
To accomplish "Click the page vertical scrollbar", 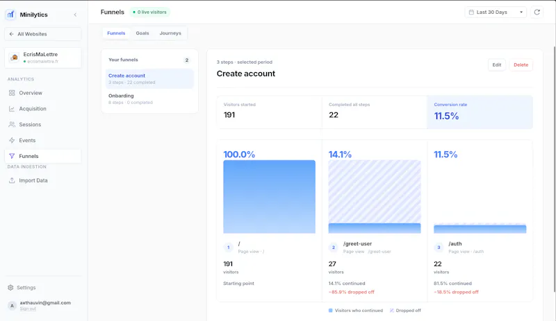I will point(554,169).
